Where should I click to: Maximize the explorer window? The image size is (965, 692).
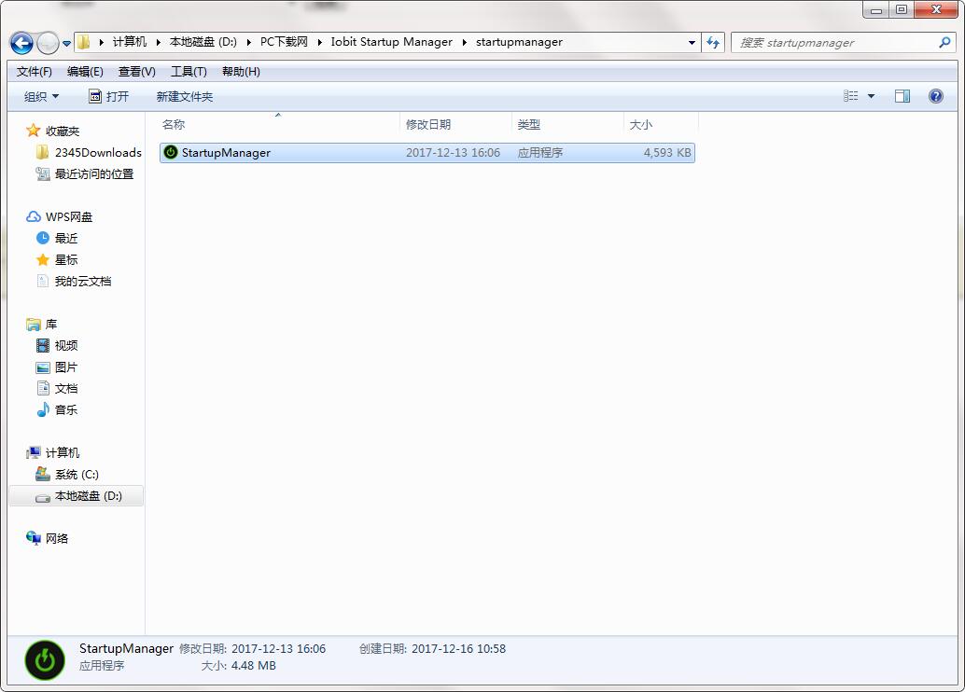[x=901, y=9]
